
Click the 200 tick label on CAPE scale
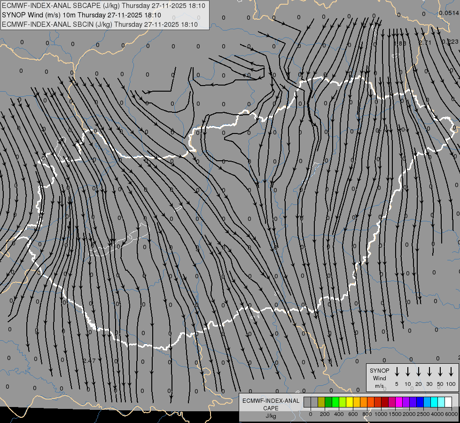(x=325, y=414)
